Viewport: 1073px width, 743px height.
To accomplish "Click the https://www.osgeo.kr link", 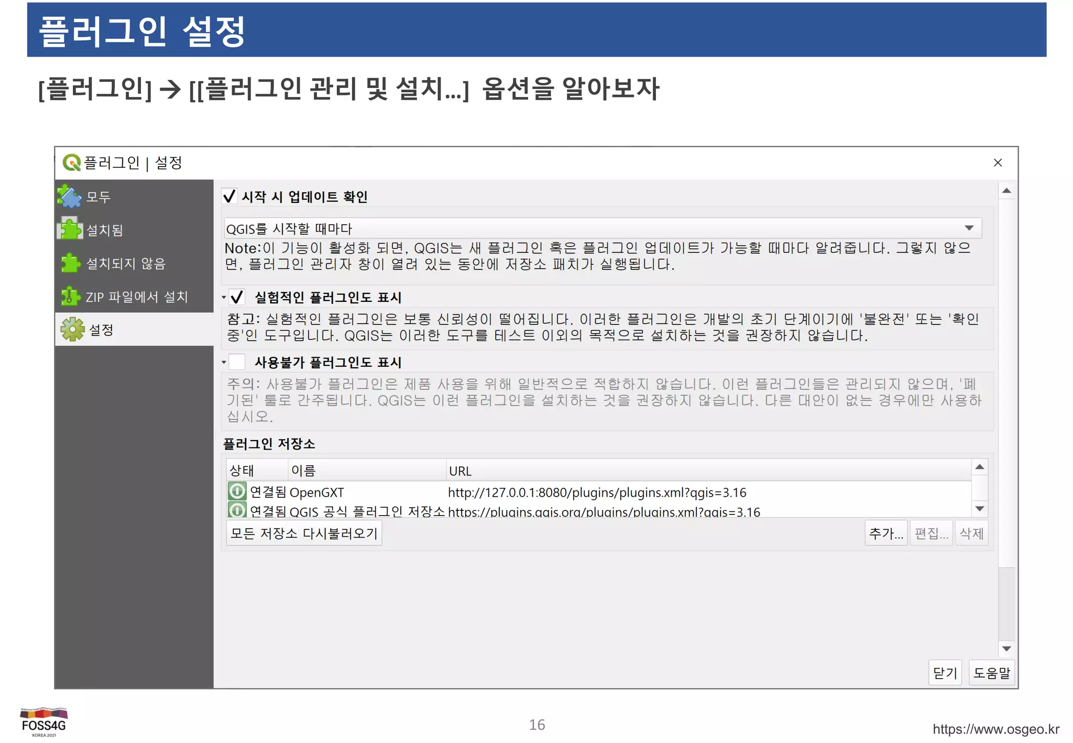I will 996,729.
